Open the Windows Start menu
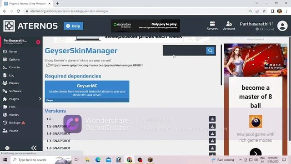Image resolution: width=291 pixels, height=164 pixels. 5,160
